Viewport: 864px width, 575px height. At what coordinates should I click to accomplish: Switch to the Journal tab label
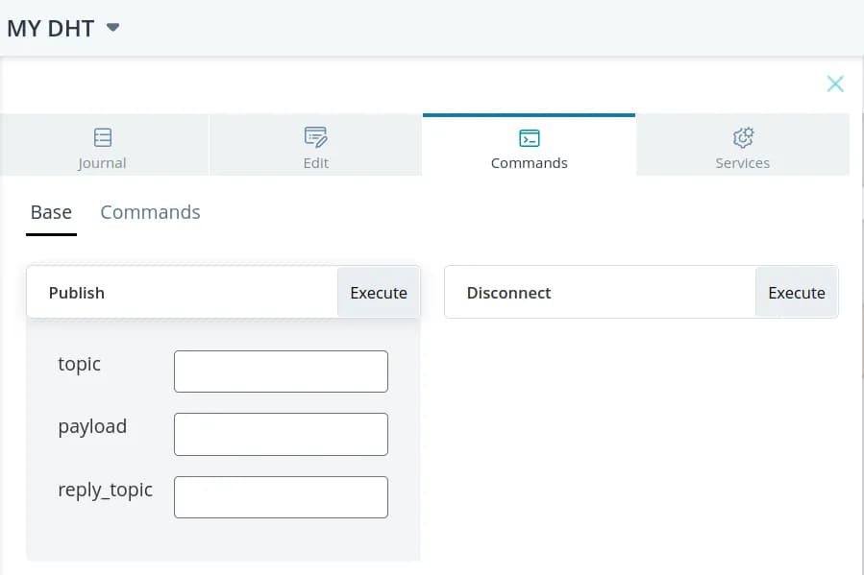102,163
